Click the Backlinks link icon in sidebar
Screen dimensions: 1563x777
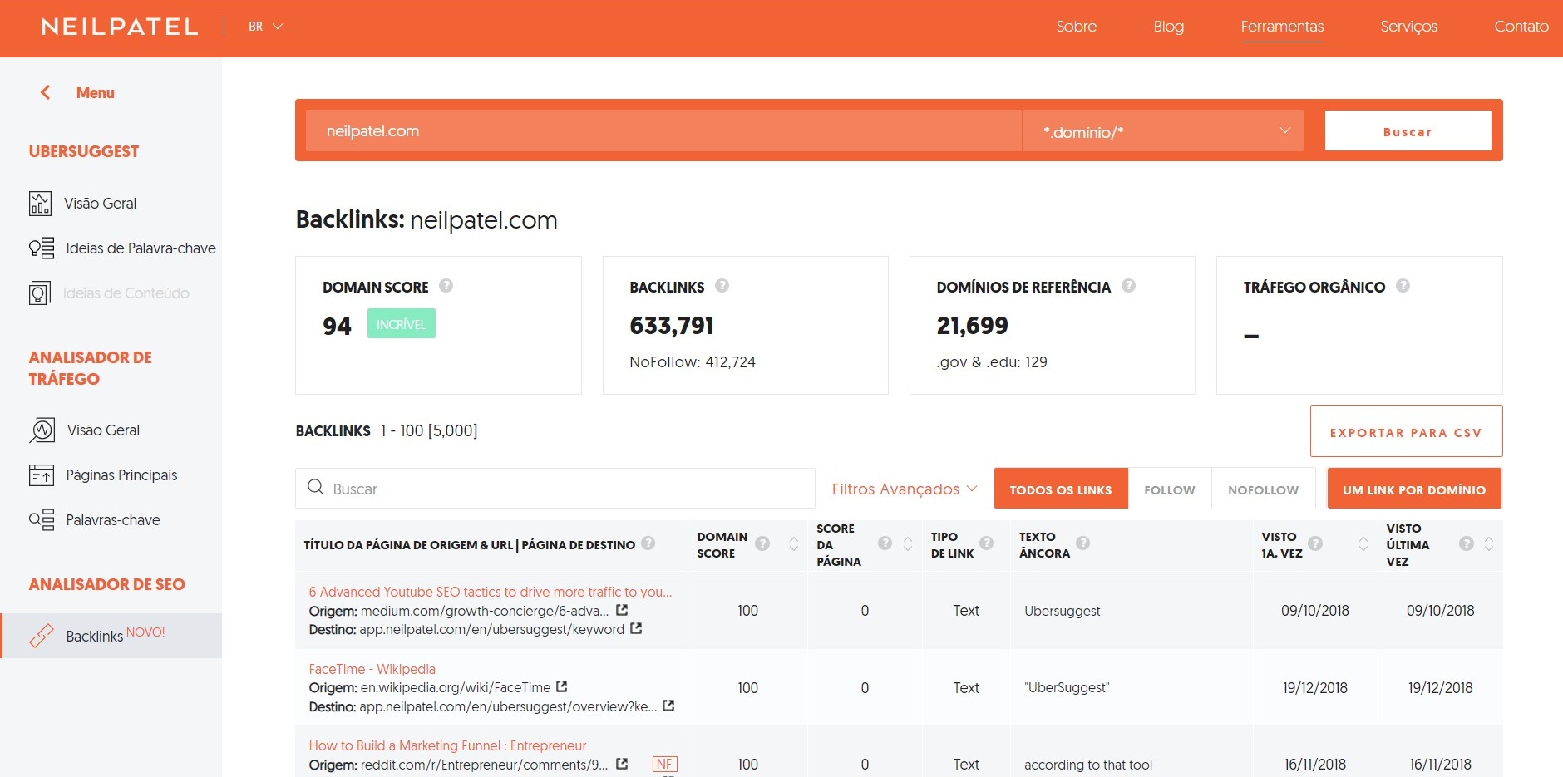[42, 635]
